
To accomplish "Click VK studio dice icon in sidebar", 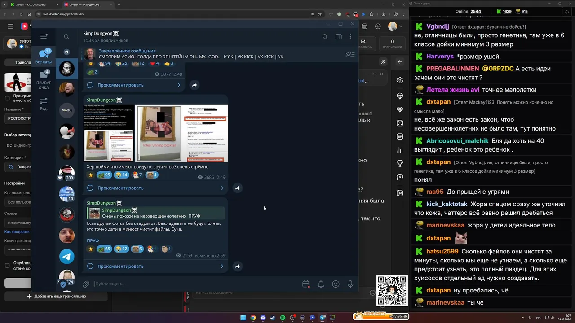I will click(400, 123).
